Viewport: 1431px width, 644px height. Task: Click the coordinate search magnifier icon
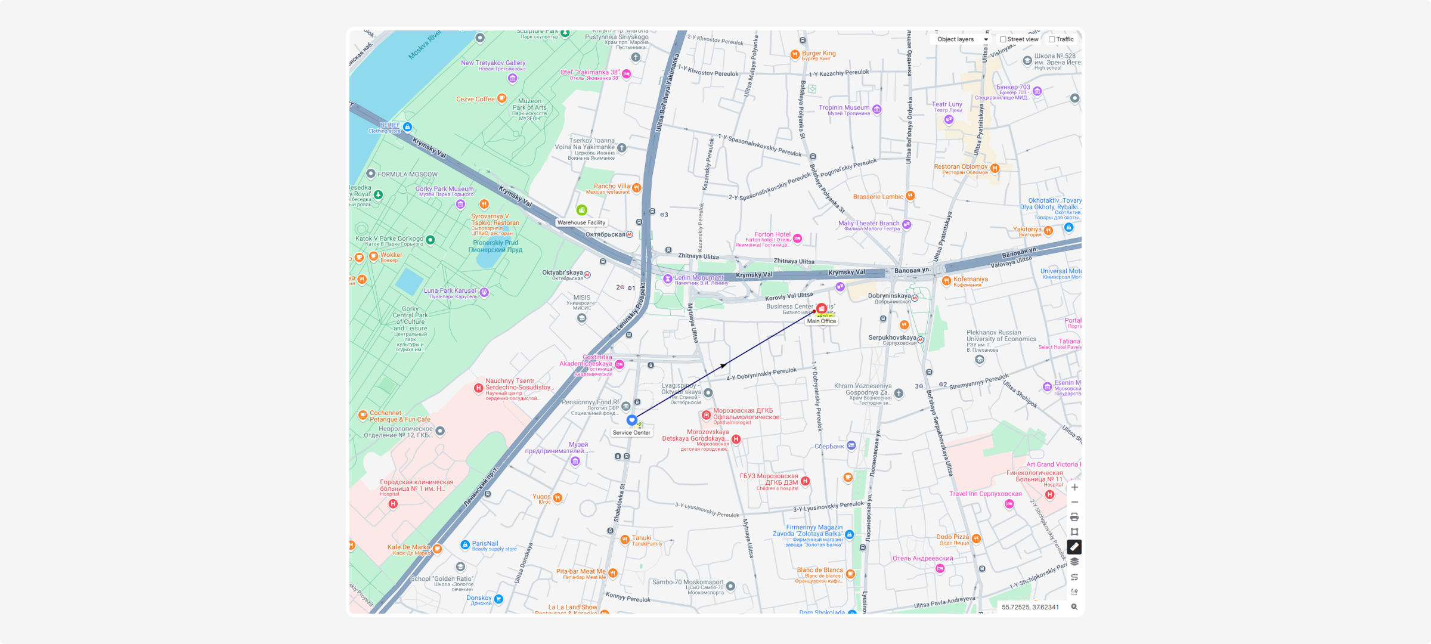pos(1074,607)
